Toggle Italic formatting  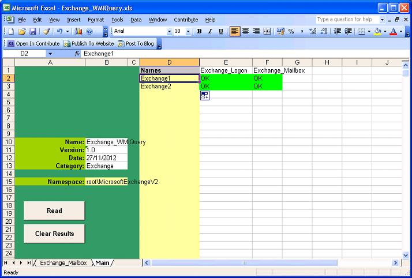click(210, 31)
